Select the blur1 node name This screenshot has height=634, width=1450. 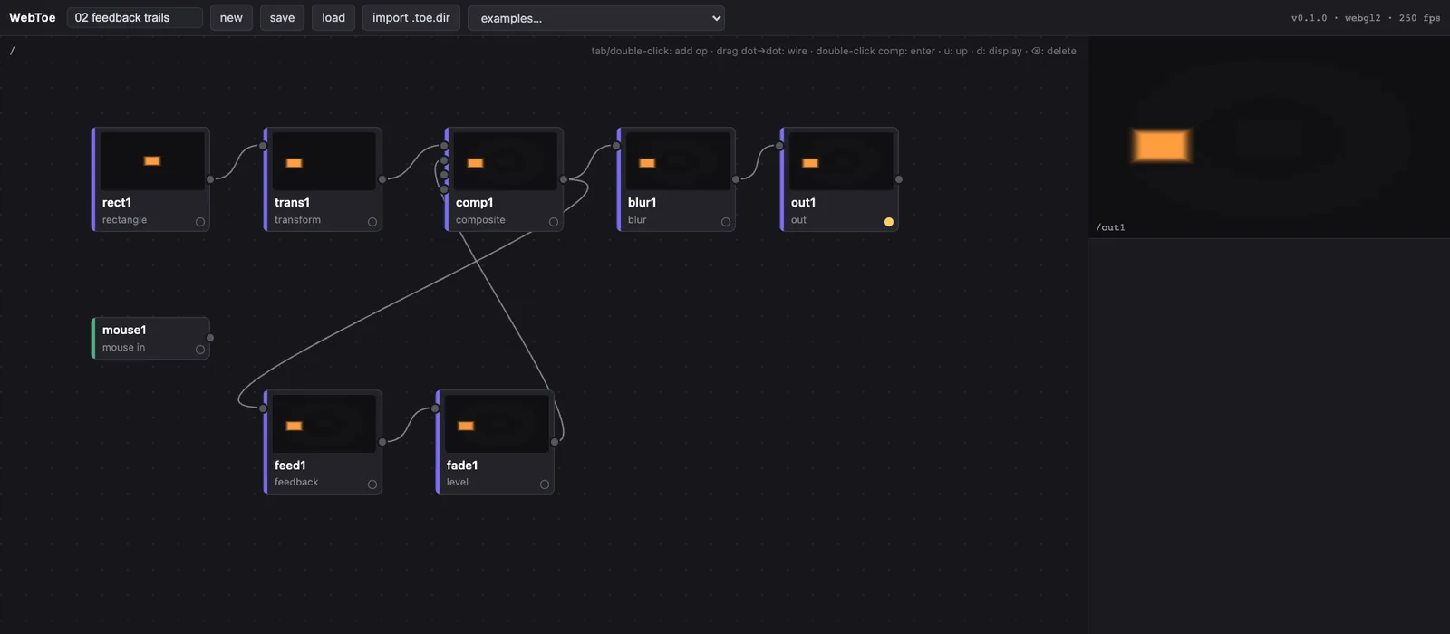[642, 202]
